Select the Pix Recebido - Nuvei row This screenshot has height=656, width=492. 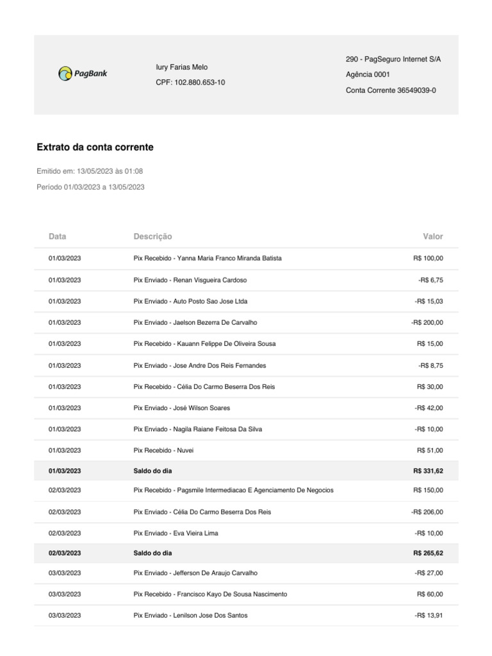[x=163, y=450]
